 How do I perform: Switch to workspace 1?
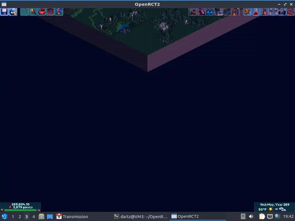(x=13, y=217)
